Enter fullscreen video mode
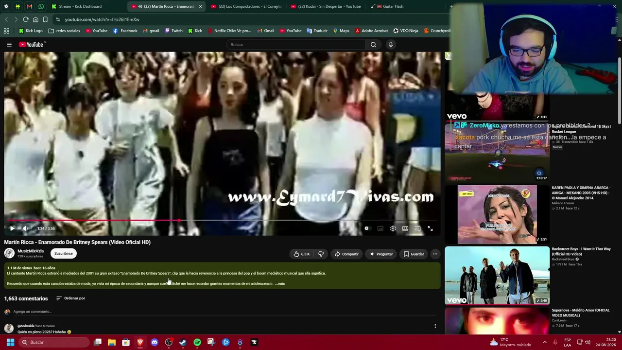 click(x=430, y=228)
